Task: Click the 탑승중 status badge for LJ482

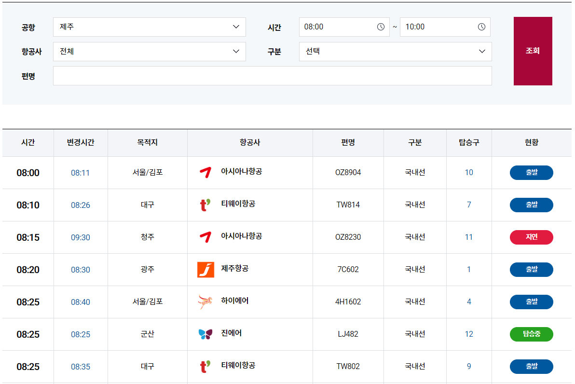Action: pyautogui.click(x=532, y=334)
